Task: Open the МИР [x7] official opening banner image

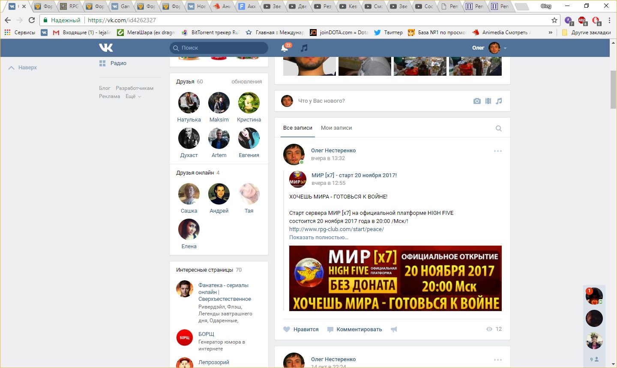Action: click(395, 278)
